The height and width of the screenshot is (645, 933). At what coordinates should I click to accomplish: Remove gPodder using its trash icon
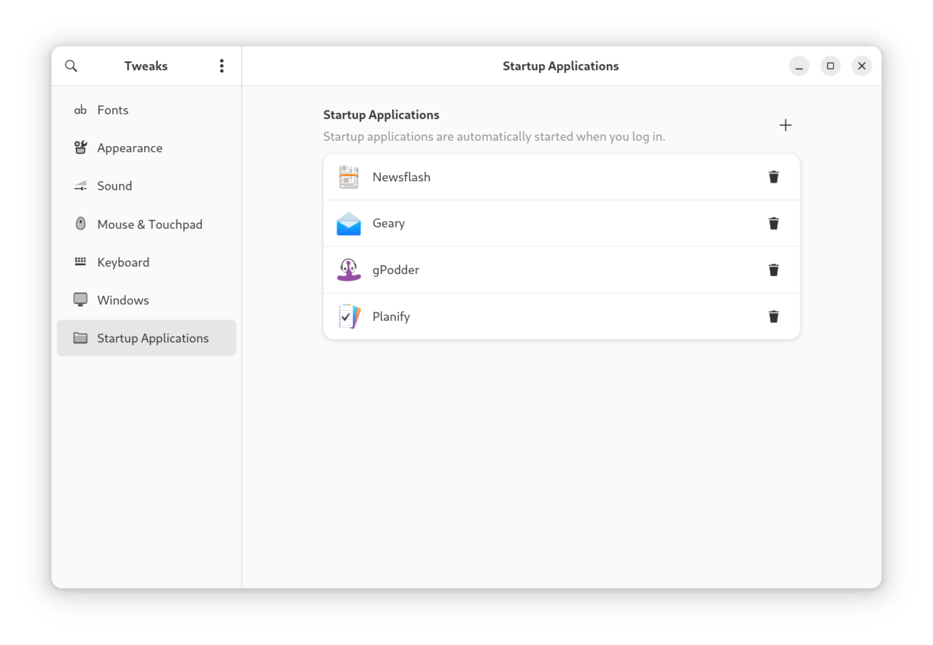[x=774, y=270]
